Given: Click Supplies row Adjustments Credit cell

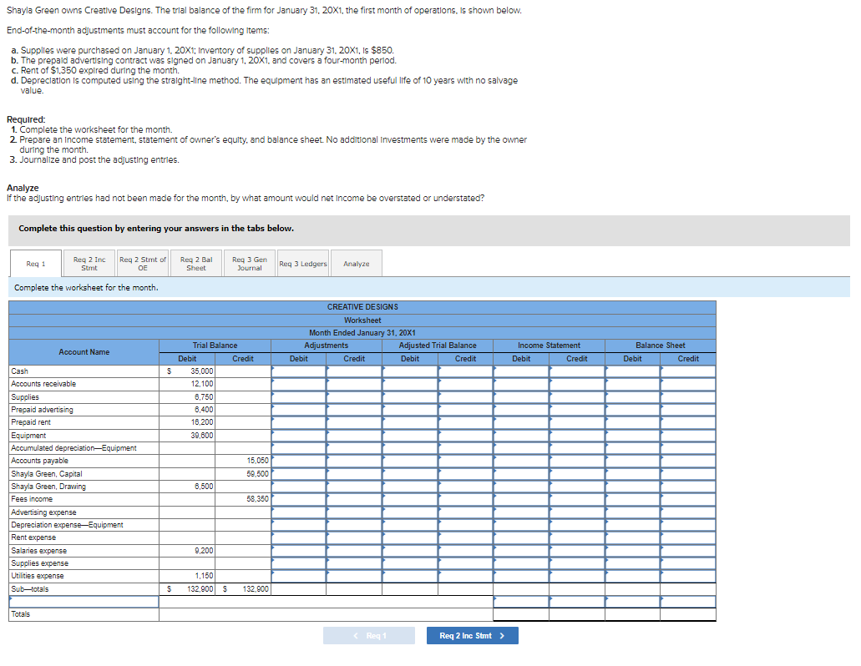Looking at the screenshot, I should [x=353, y=396].
